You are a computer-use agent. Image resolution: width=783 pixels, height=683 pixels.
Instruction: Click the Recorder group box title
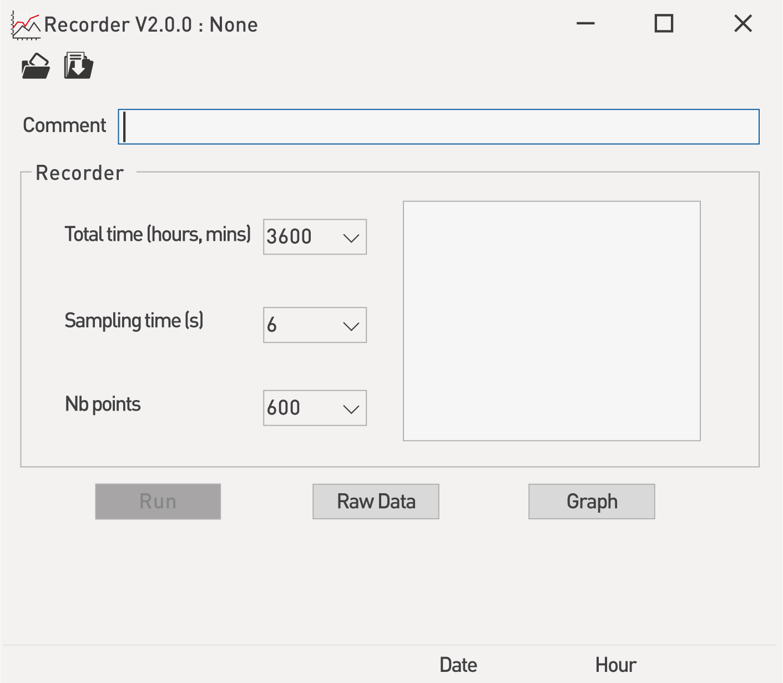pos(79,173)
